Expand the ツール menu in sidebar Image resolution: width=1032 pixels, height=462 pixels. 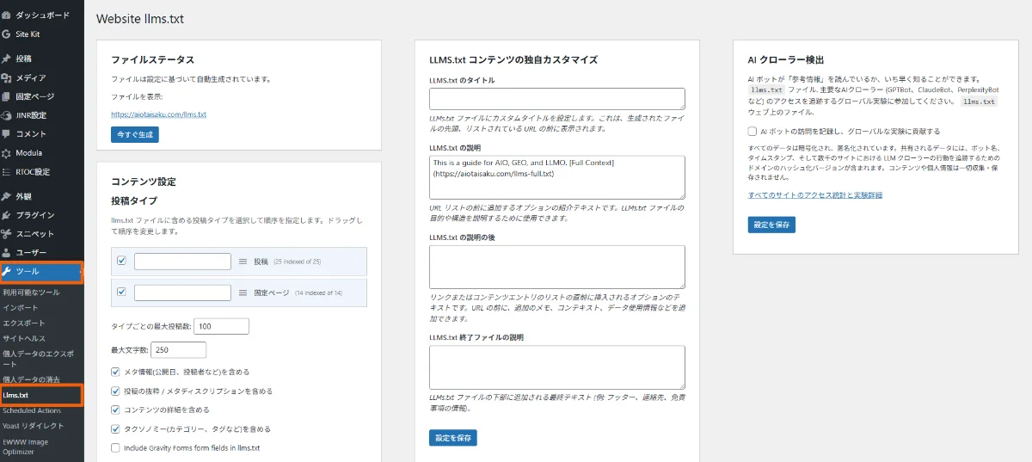[40, 272]
